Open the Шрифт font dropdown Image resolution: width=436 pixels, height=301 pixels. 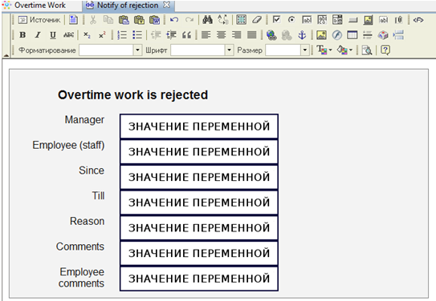click(x=229, y=50)
